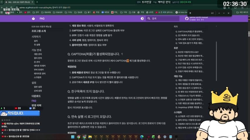
Task: Click the site logo in purple header
Action: 33,19
